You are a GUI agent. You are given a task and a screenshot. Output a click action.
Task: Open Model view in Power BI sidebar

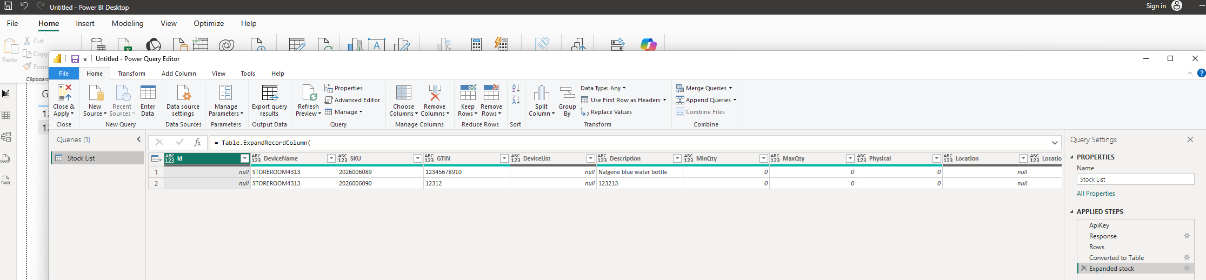[x=6, y=137]
